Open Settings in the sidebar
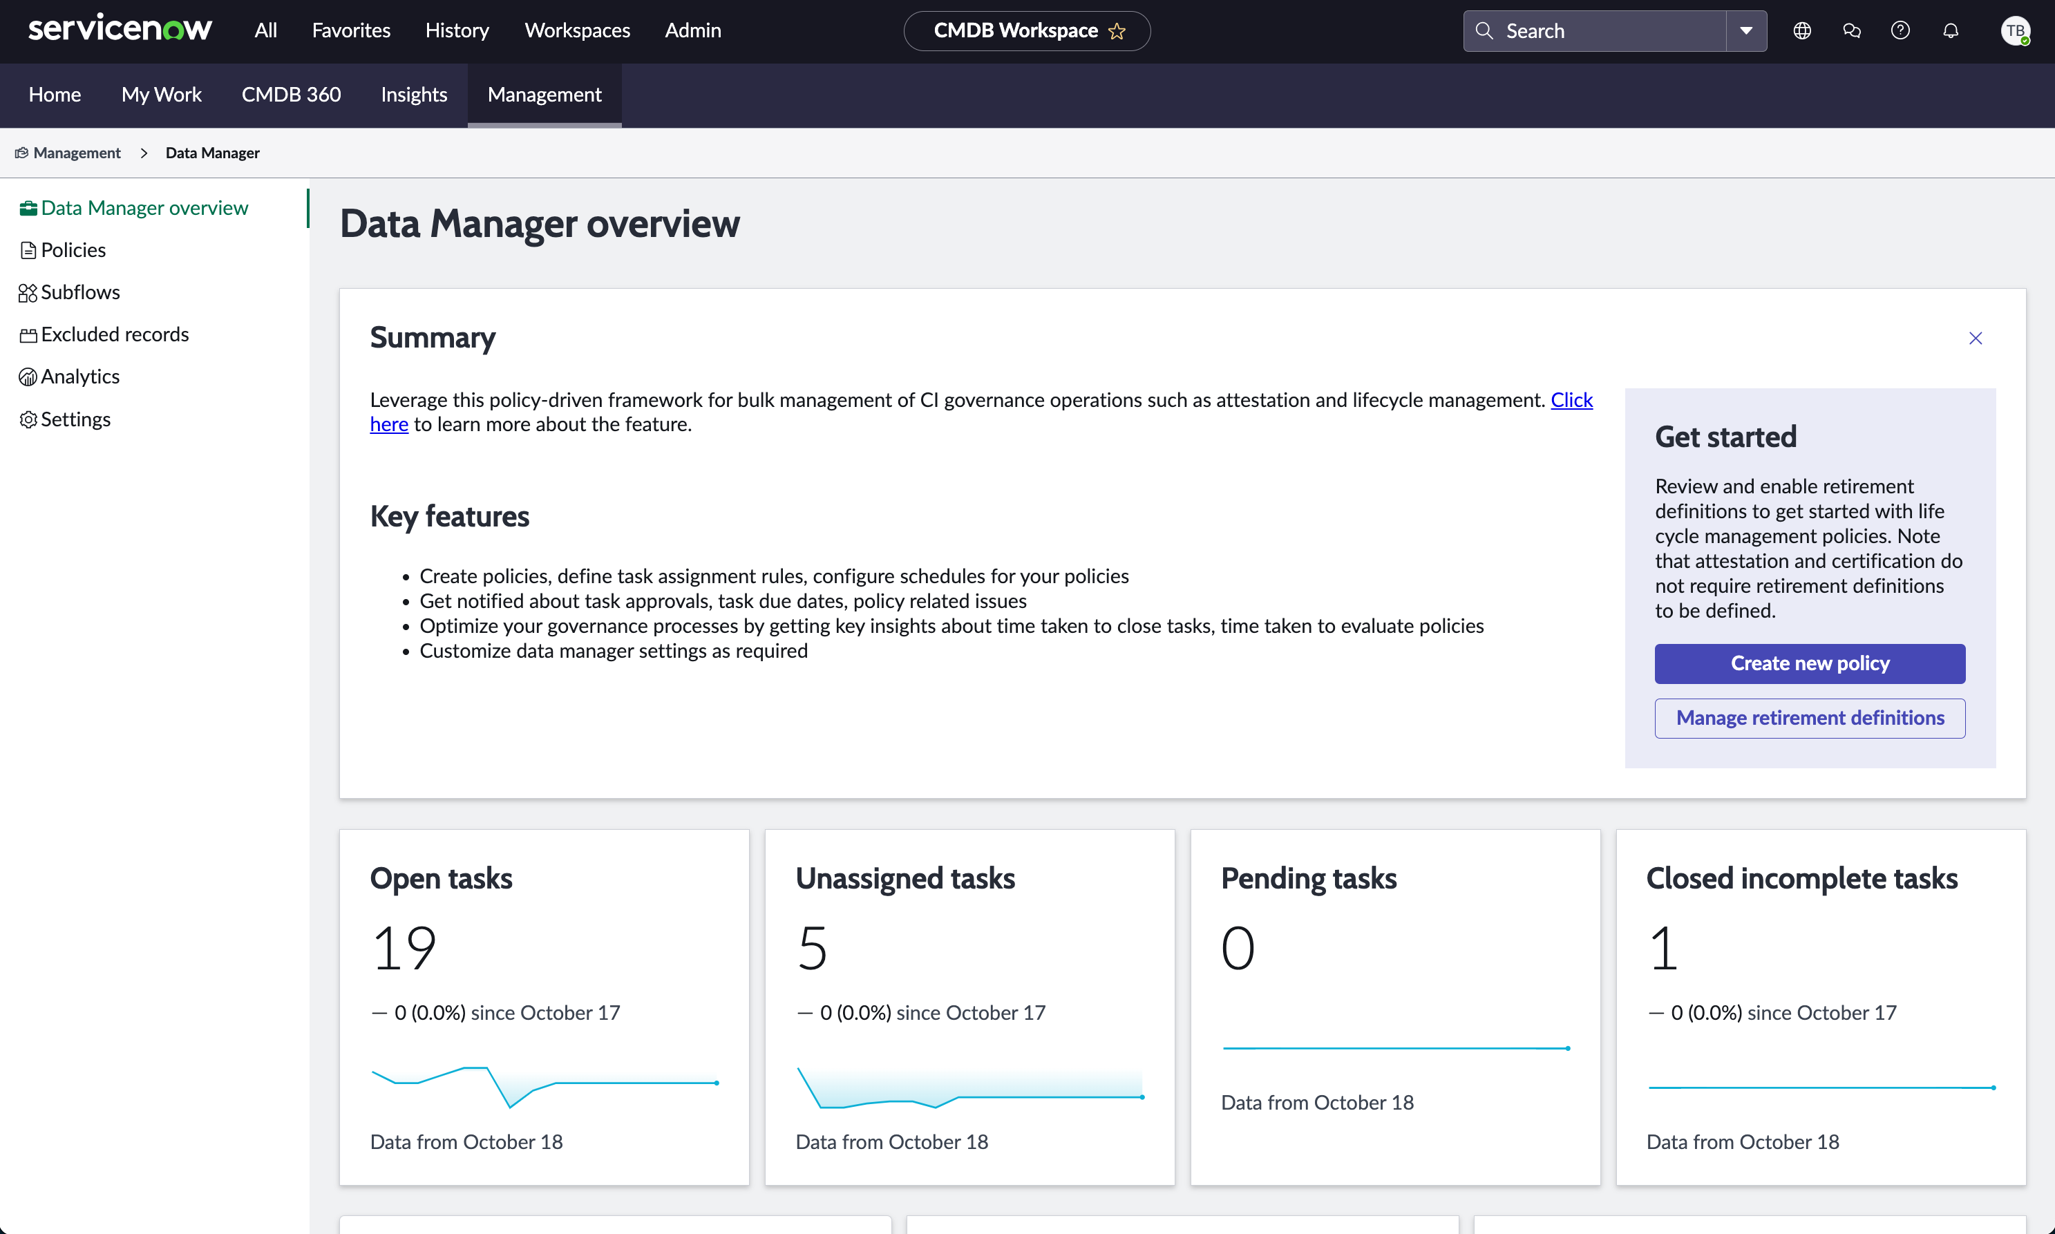 point(75,419)
